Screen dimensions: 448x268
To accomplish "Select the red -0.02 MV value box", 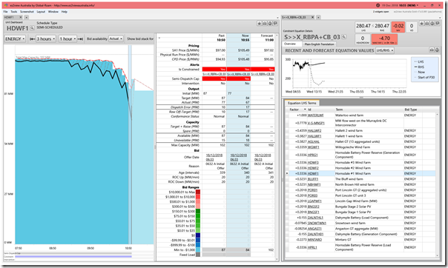I will (x=398, y=27).
